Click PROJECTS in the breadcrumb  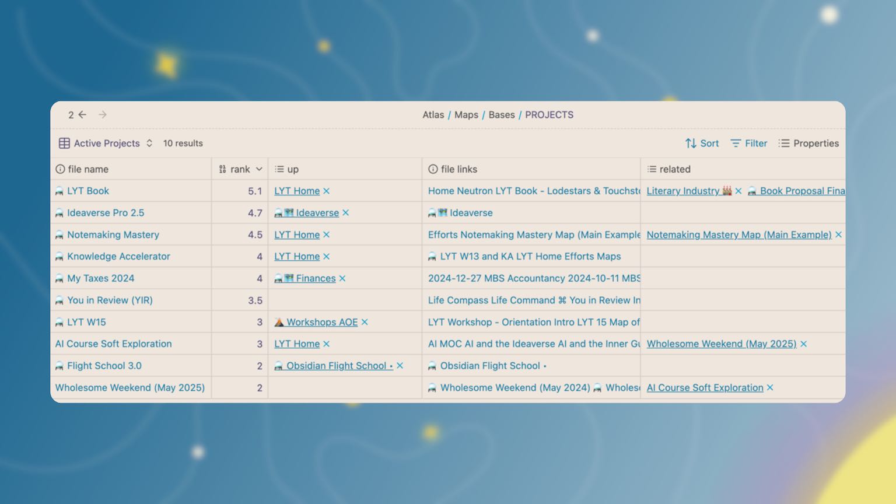tap(549, 115)
